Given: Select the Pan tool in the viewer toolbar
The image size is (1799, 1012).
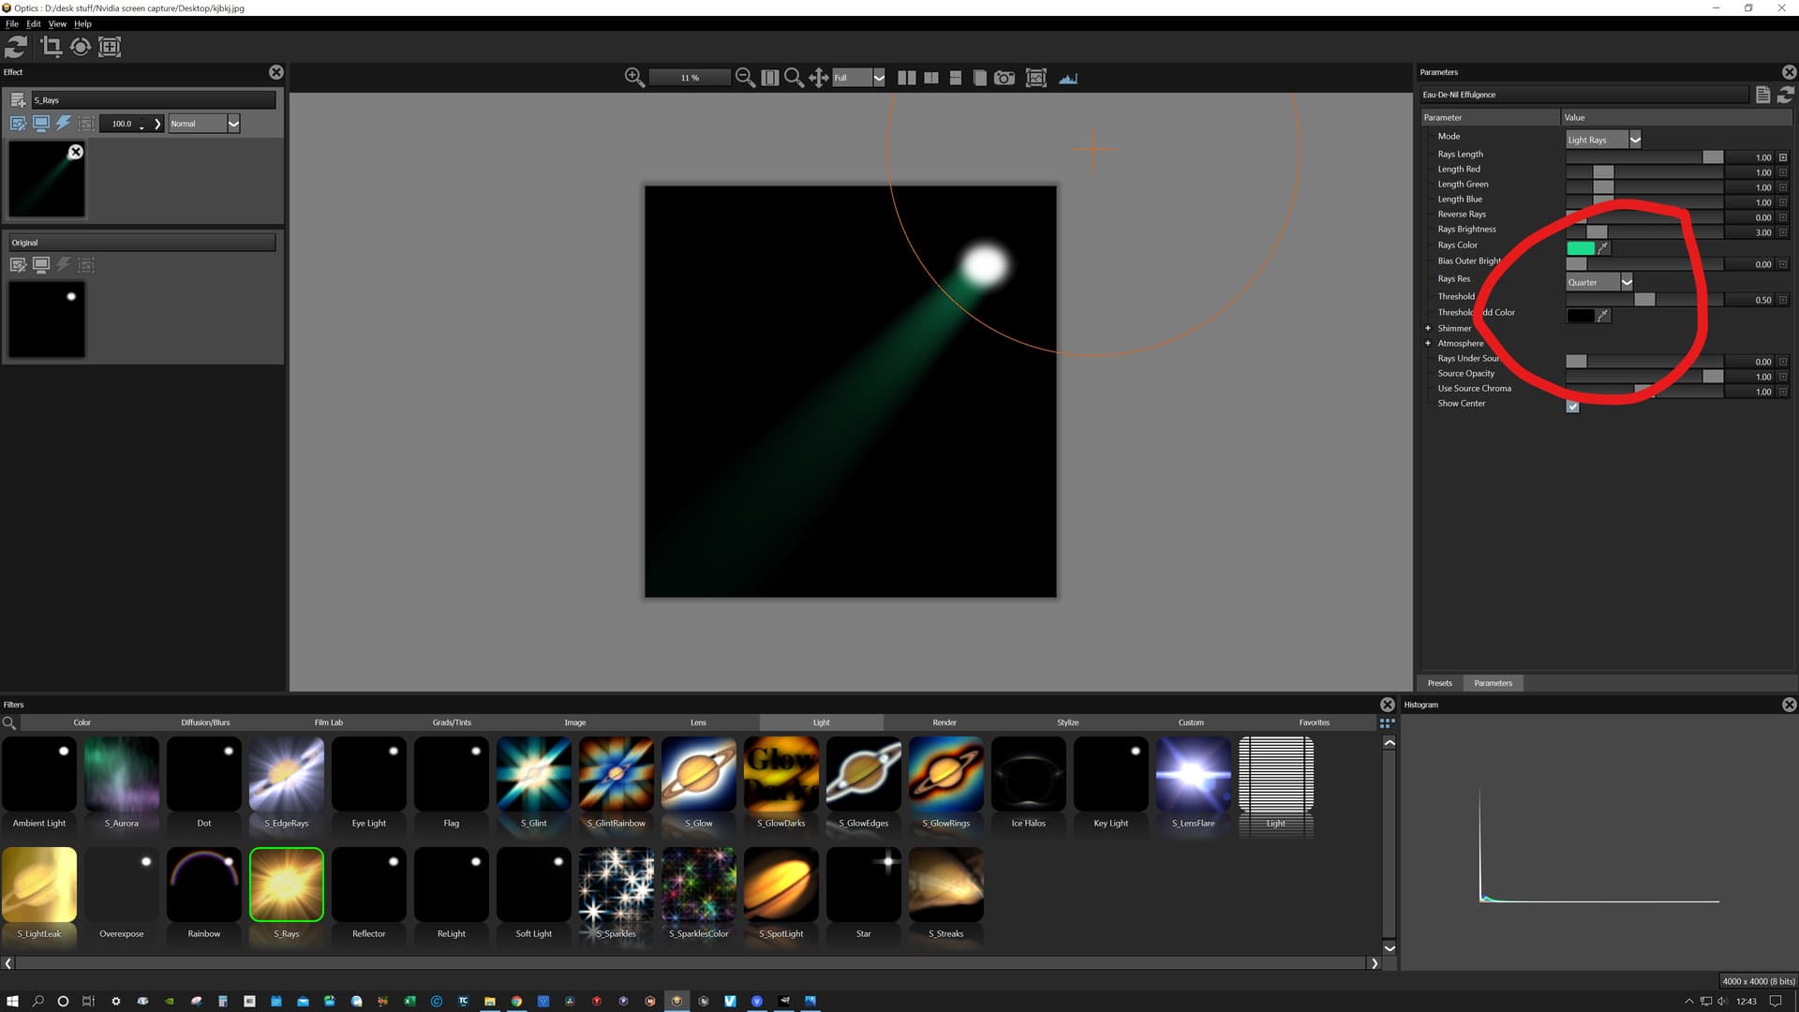Looking at the screenshot, I should coord(817,78).
